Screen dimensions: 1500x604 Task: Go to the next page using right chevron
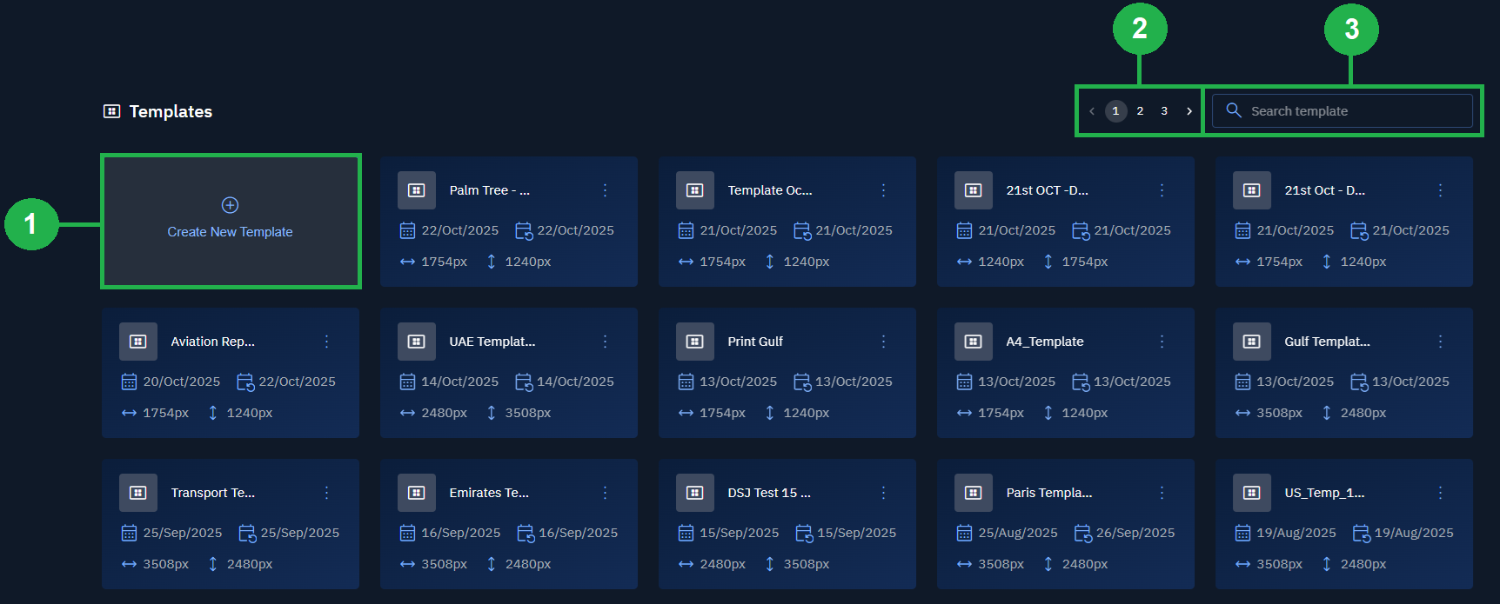click(1189, 111)
